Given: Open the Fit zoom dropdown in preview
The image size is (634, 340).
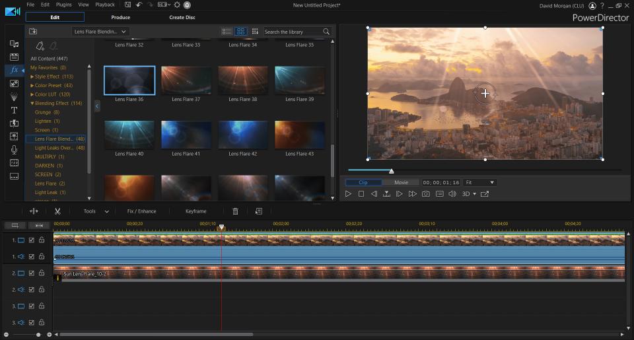Looking at the screenshot, I should click(480, 182).
